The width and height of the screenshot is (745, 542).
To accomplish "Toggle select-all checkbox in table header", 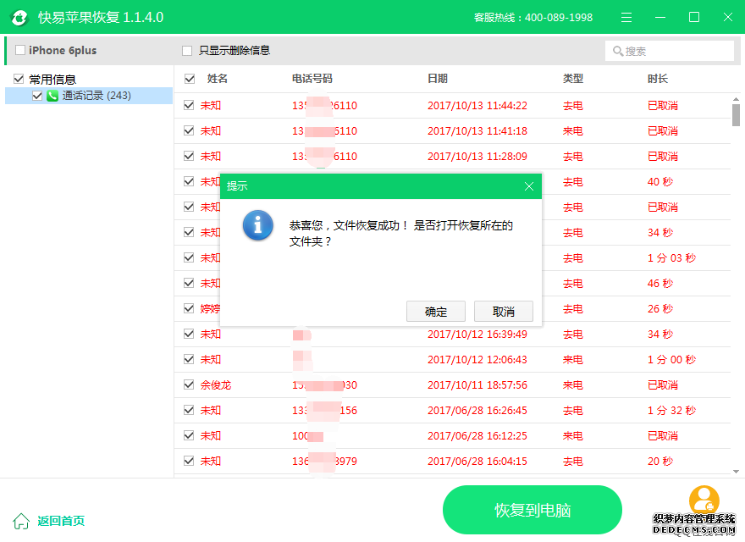I will click(x=190, y=79).
